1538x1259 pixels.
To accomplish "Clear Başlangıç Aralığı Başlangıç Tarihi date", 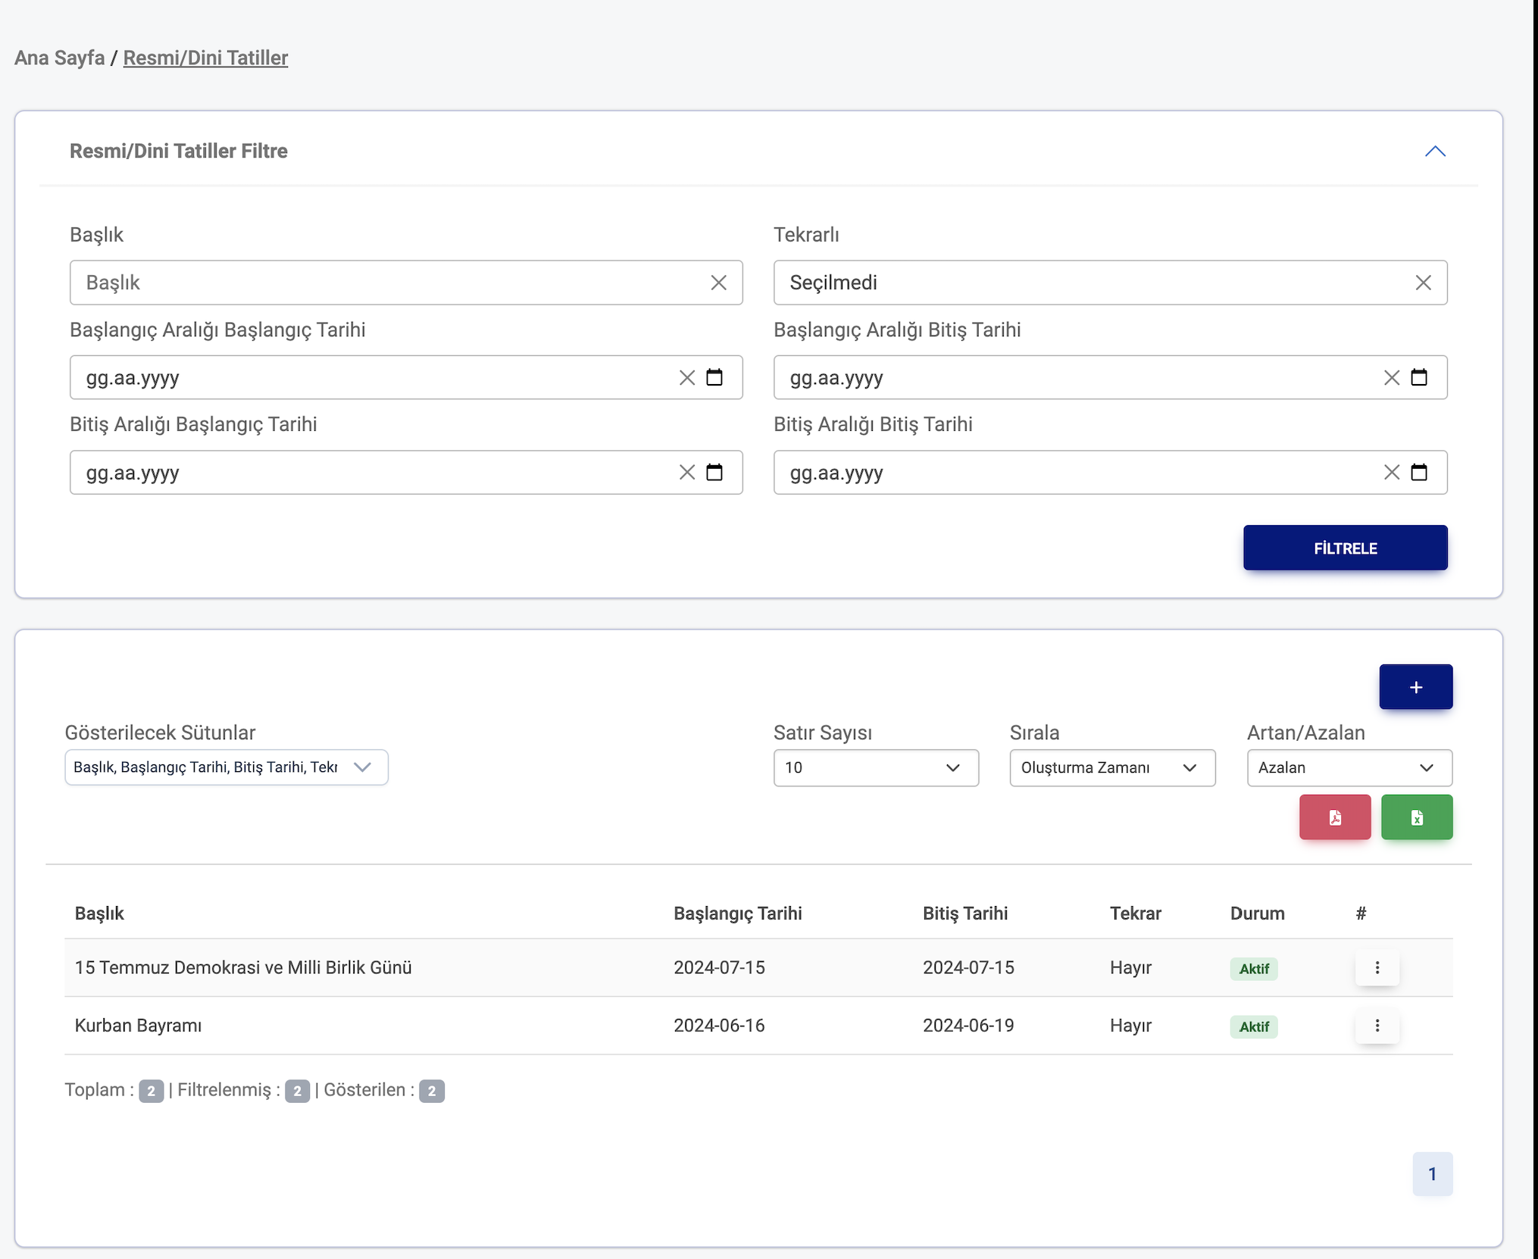I will click(686, 377).
